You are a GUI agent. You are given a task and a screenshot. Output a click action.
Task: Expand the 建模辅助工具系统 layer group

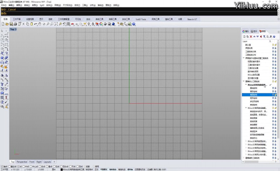243,158
